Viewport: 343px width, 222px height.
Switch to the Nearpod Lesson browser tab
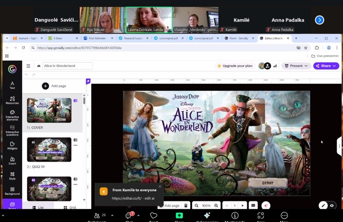[x=133, y=38]
